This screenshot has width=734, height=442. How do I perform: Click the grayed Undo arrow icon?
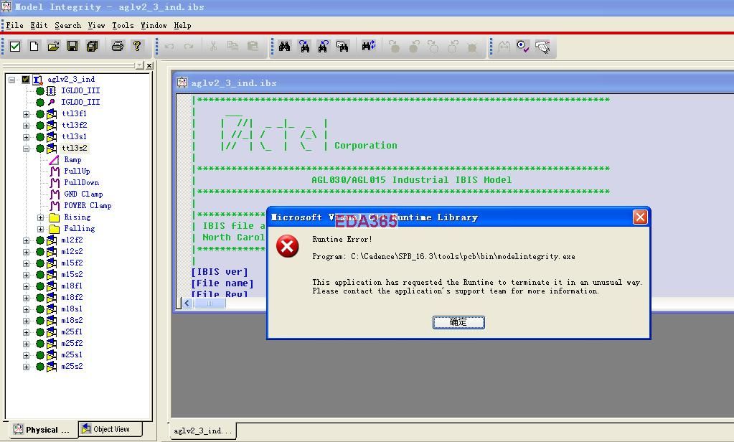pyautogui.click(x=169, y=47)
